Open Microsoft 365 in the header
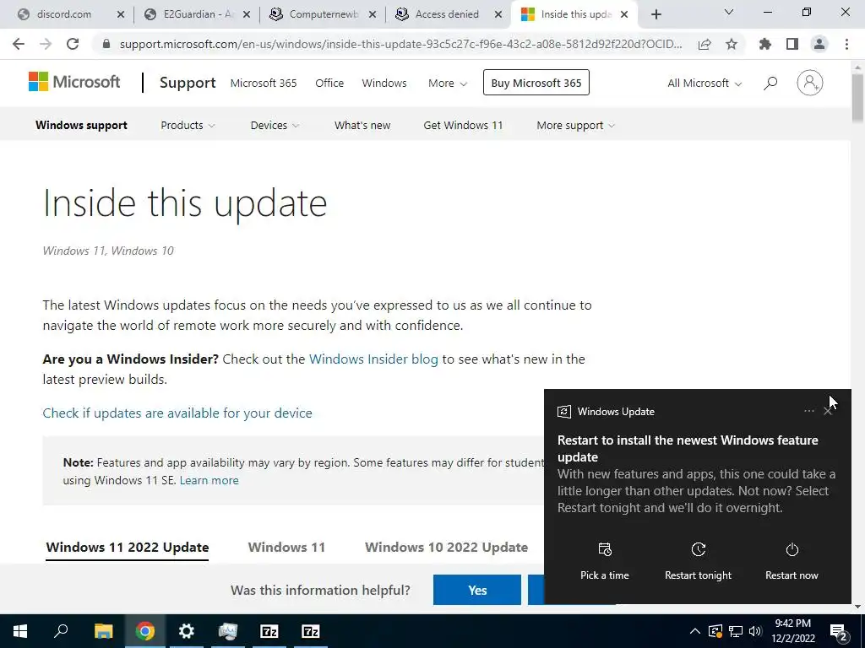This screenshot has width=865, height=648. pyautogui.click(x=264, y=84)
